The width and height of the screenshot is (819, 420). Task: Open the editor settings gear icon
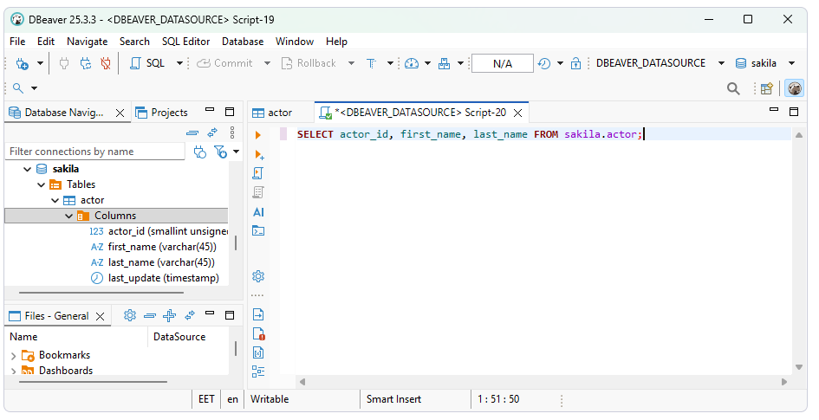tap(258, 276)
